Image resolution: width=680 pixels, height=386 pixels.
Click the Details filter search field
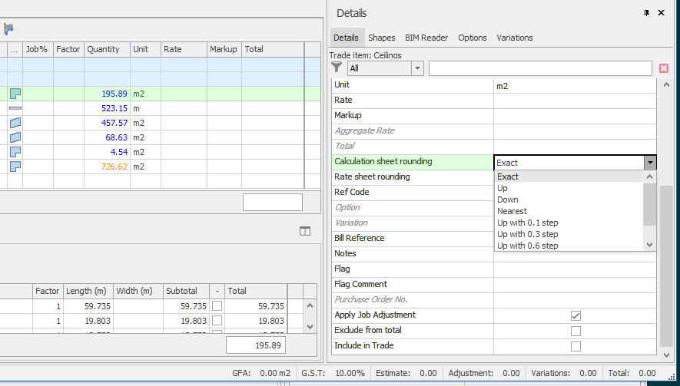click(x=540, y=69)
